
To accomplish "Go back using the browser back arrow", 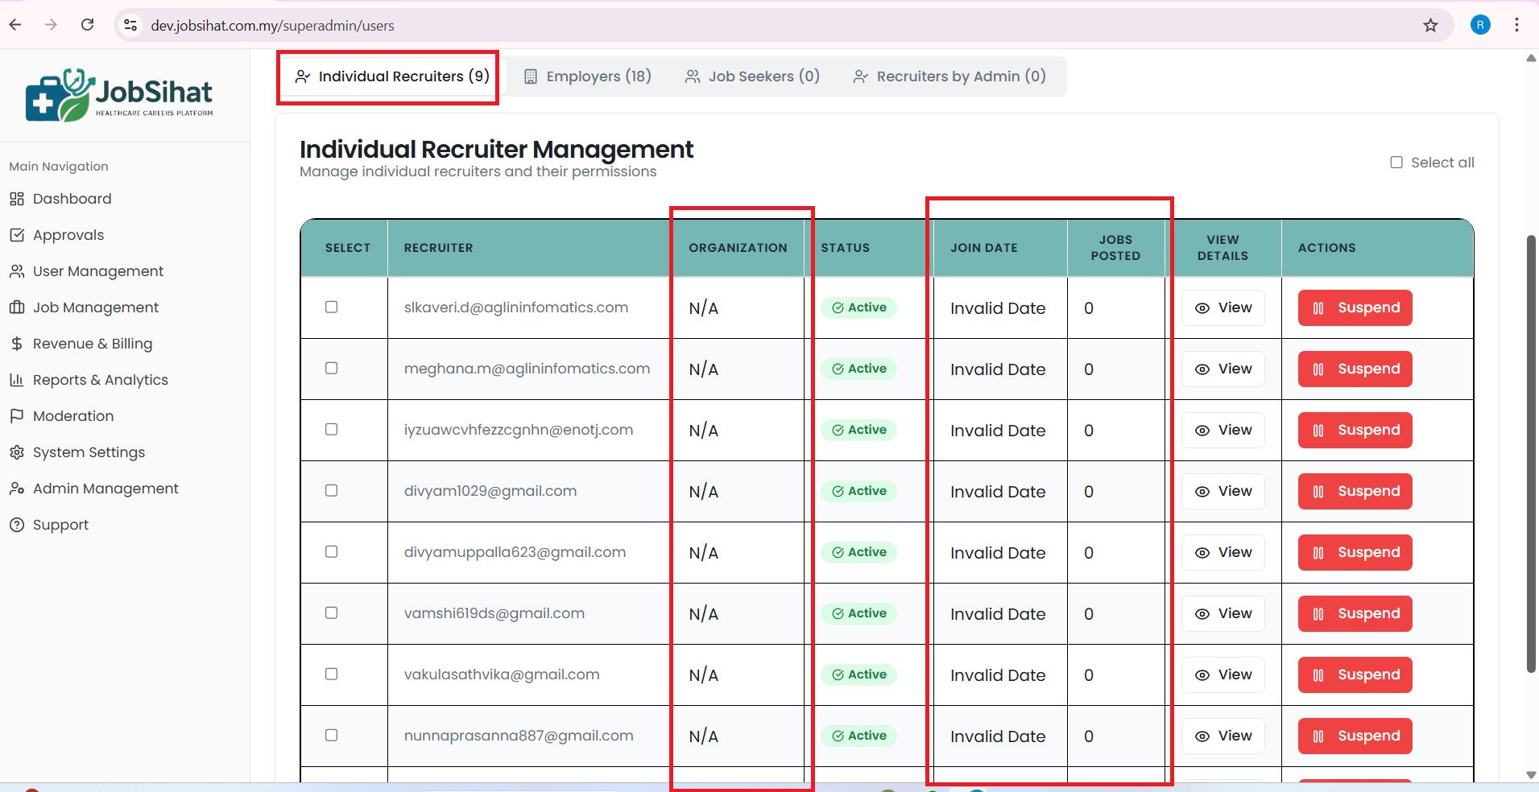I will click(x=15, y=25).
